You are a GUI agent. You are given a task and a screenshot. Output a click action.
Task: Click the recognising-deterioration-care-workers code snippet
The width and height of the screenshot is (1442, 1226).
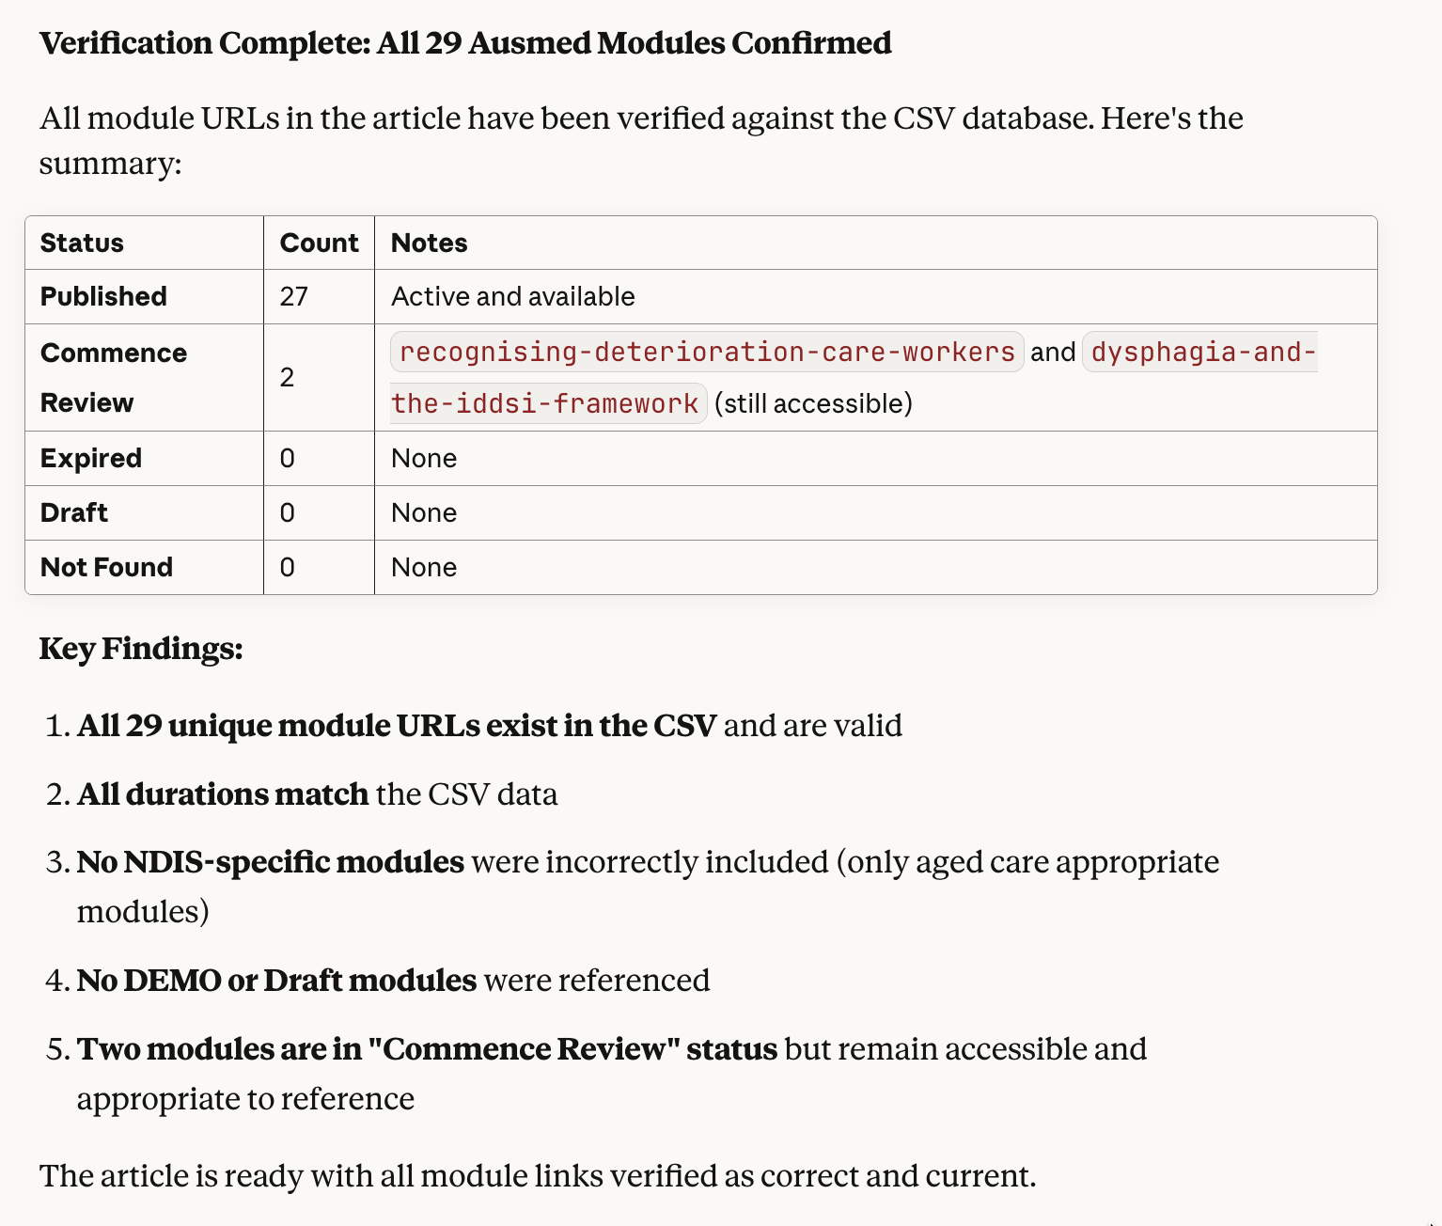[706, 352]
